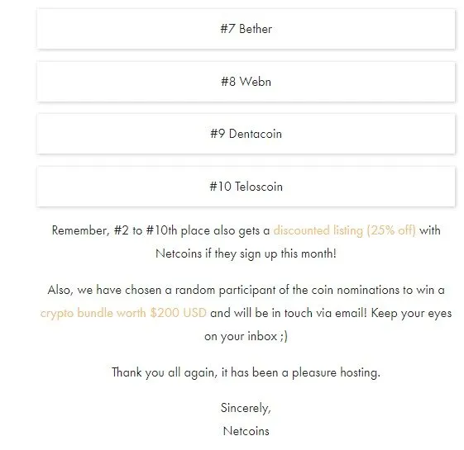Click the 'Sincerely,' sign-off text
The width and height of the screenshot is (464, 450).
point(246,408)
